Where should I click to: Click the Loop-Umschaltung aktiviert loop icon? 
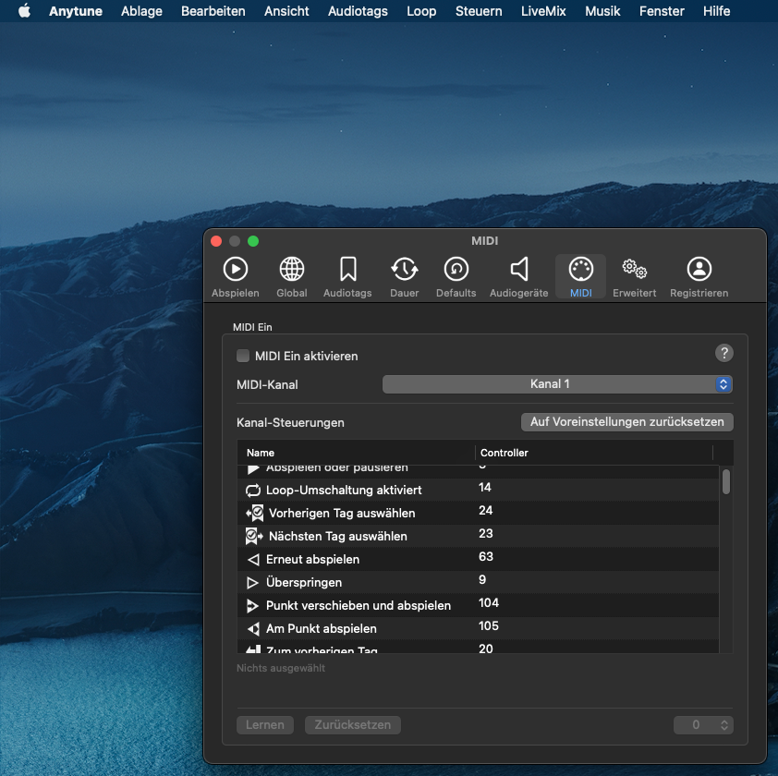click(x=253, y=491)
